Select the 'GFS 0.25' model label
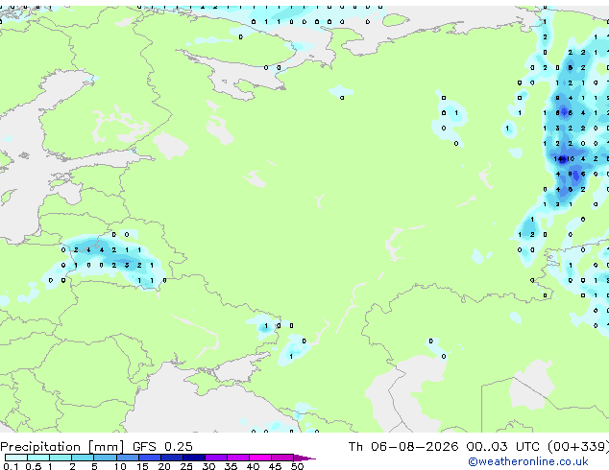 click(x=162, y=447)
